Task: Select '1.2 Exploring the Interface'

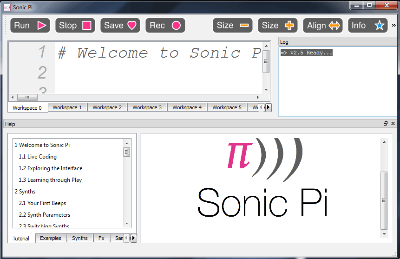Action: pyautogui.click(x=51, y=168)
